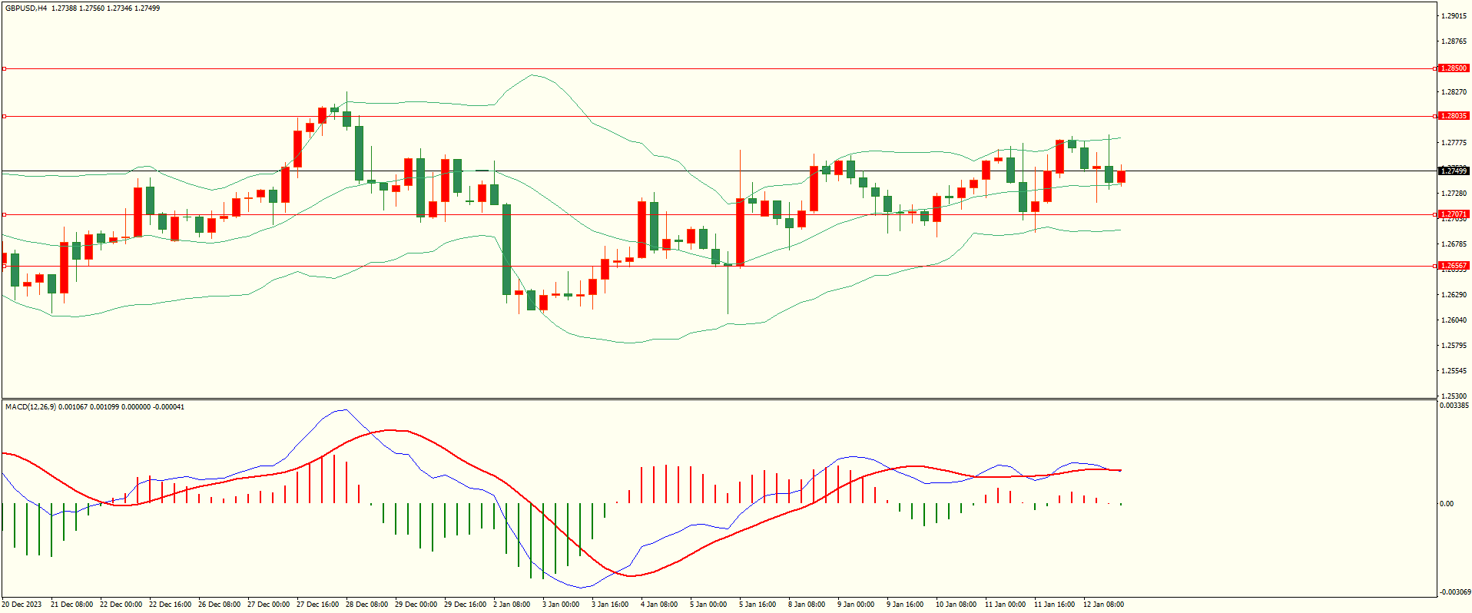Click the 1.28270 price axis label
The width and height of the screenshot is (1472, 613).
coord(1454,92)
